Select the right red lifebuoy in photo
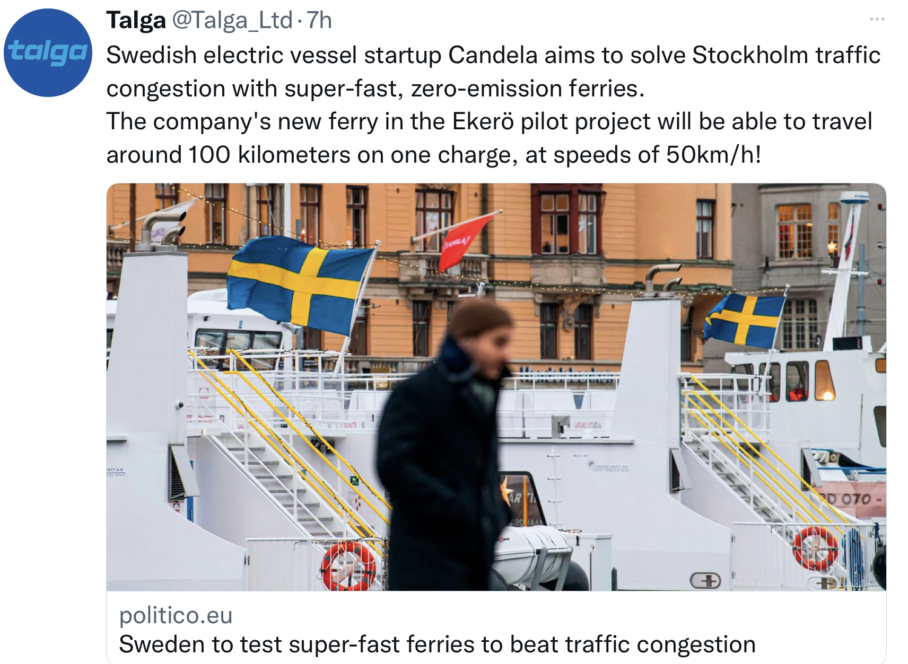The width and height of the screenshot is (908, 664). click(x=815, y=548)
